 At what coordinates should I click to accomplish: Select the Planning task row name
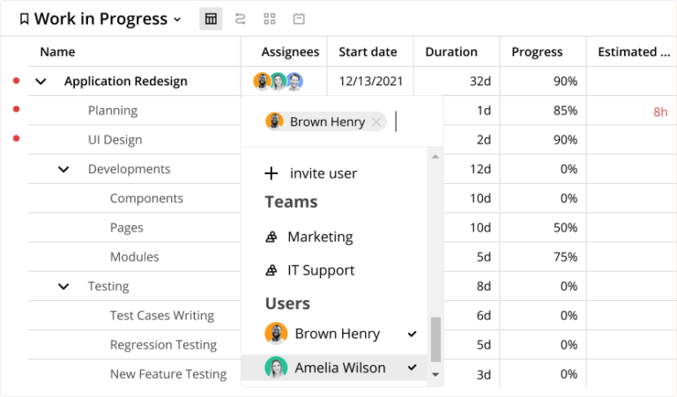coord(113,111)
